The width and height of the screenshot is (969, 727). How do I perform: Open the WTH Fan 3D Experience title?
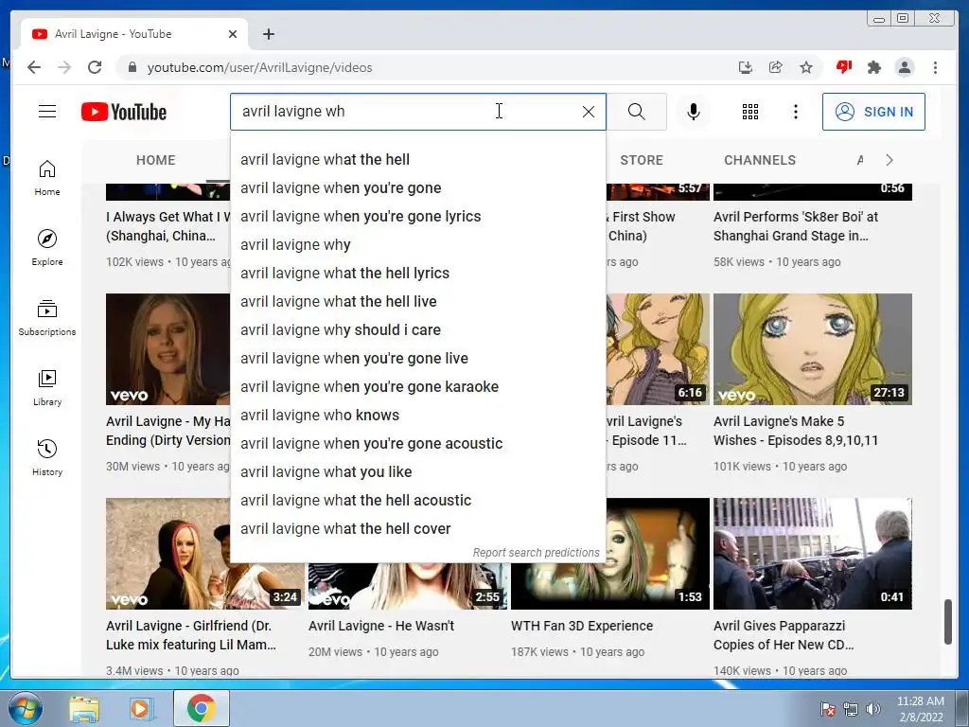[582, 627]
